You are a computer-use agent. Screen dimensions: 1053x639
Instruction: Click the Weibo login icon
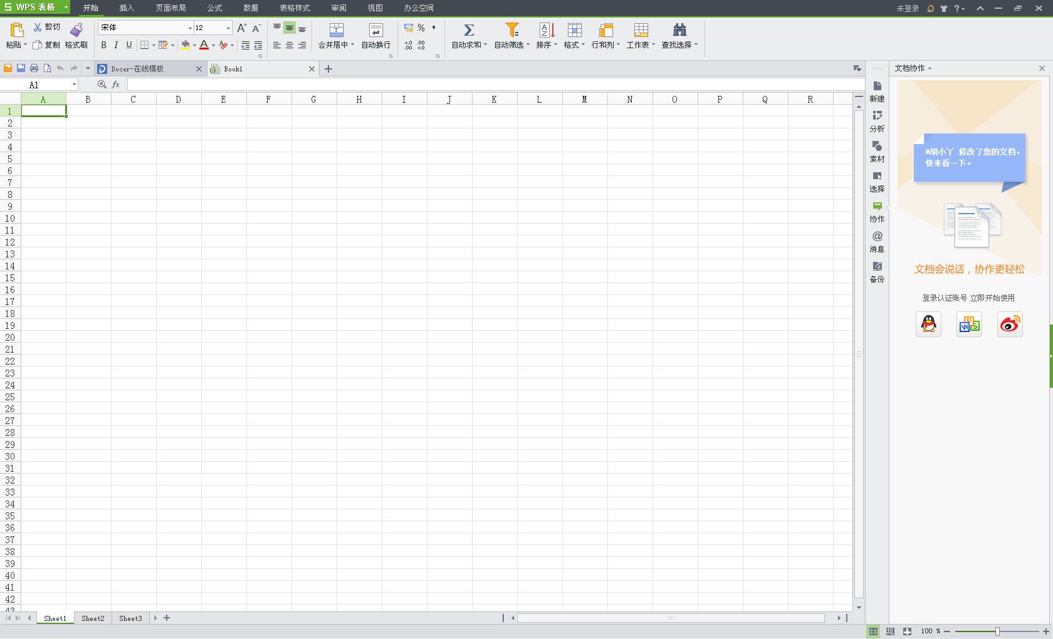point(1009,324)
